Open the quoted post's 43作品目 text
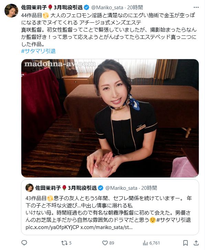 [x=36, y=198]
